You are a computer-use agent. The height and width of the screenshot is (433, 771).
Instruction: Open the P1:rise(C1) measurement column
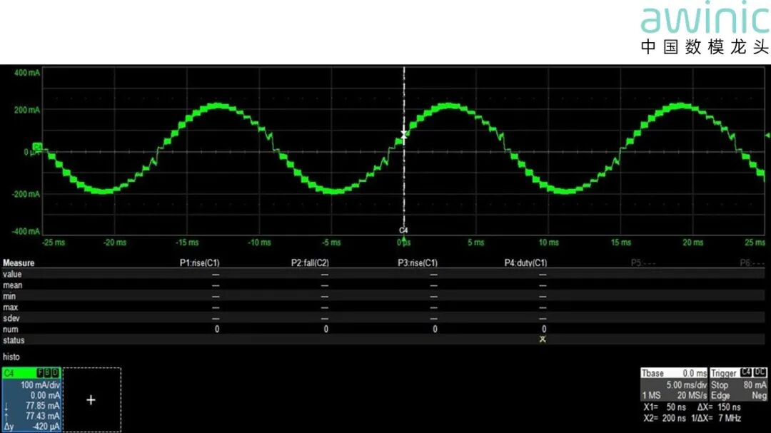click(199, 263)
